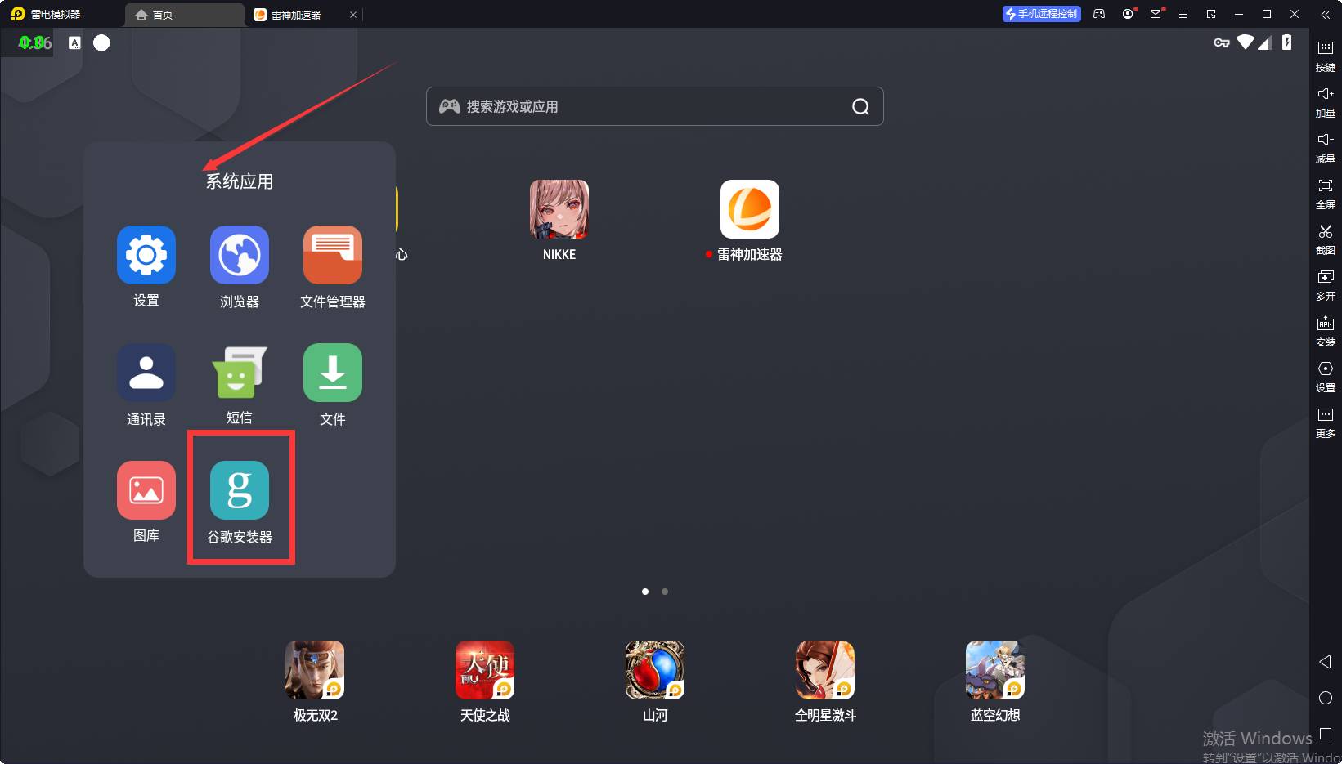Collapse the right sidebar with the double chevron
The width and height of the screenshot is (1342, 764).
1326,14
